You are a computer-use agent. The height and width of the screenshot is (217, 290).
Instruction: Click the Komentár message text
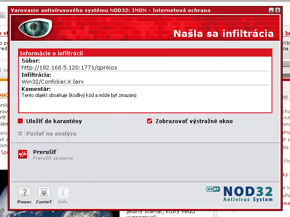[79, 95]
